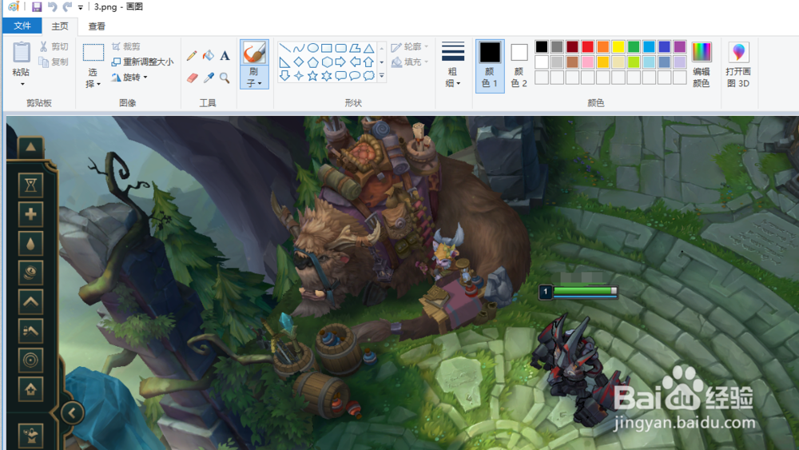Open the 轮廓 outline dropdown

(x=410, y=47)
